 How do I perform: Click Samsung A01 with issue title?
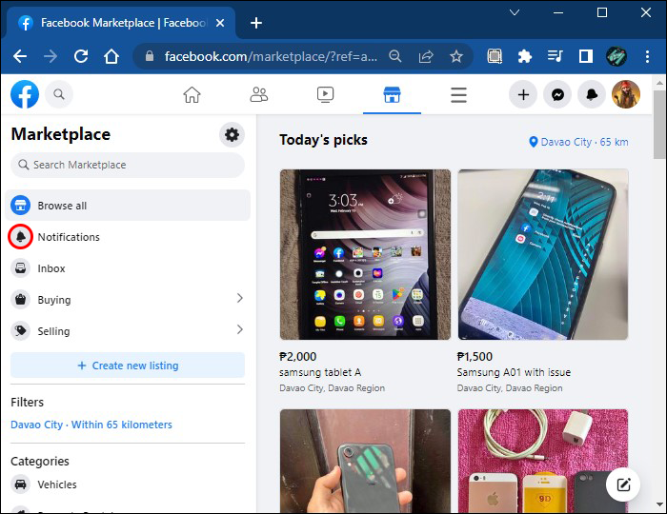point(514,372)
